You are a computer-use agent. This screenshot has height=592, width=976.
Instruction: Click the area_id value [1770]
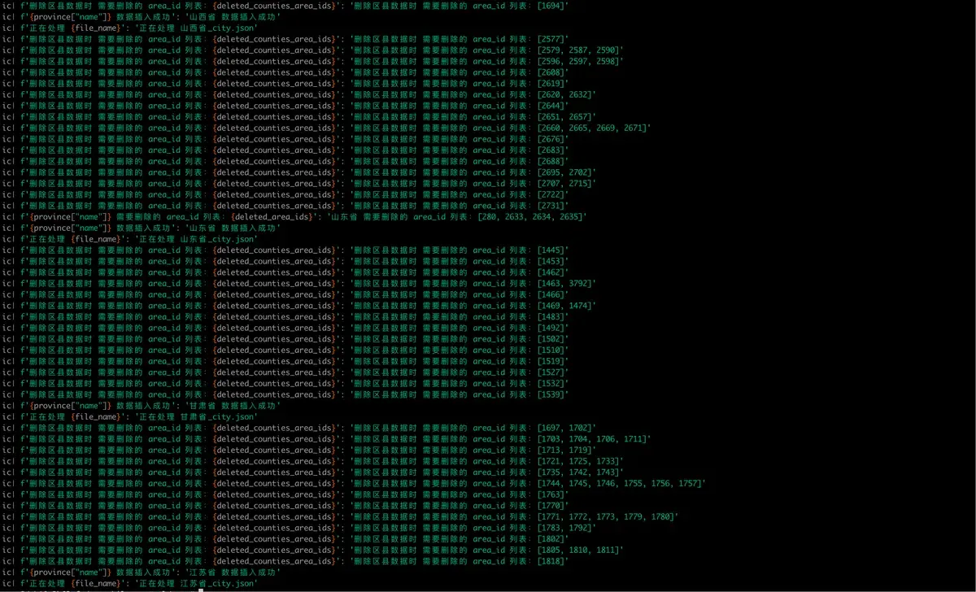(x=551, y=506)
